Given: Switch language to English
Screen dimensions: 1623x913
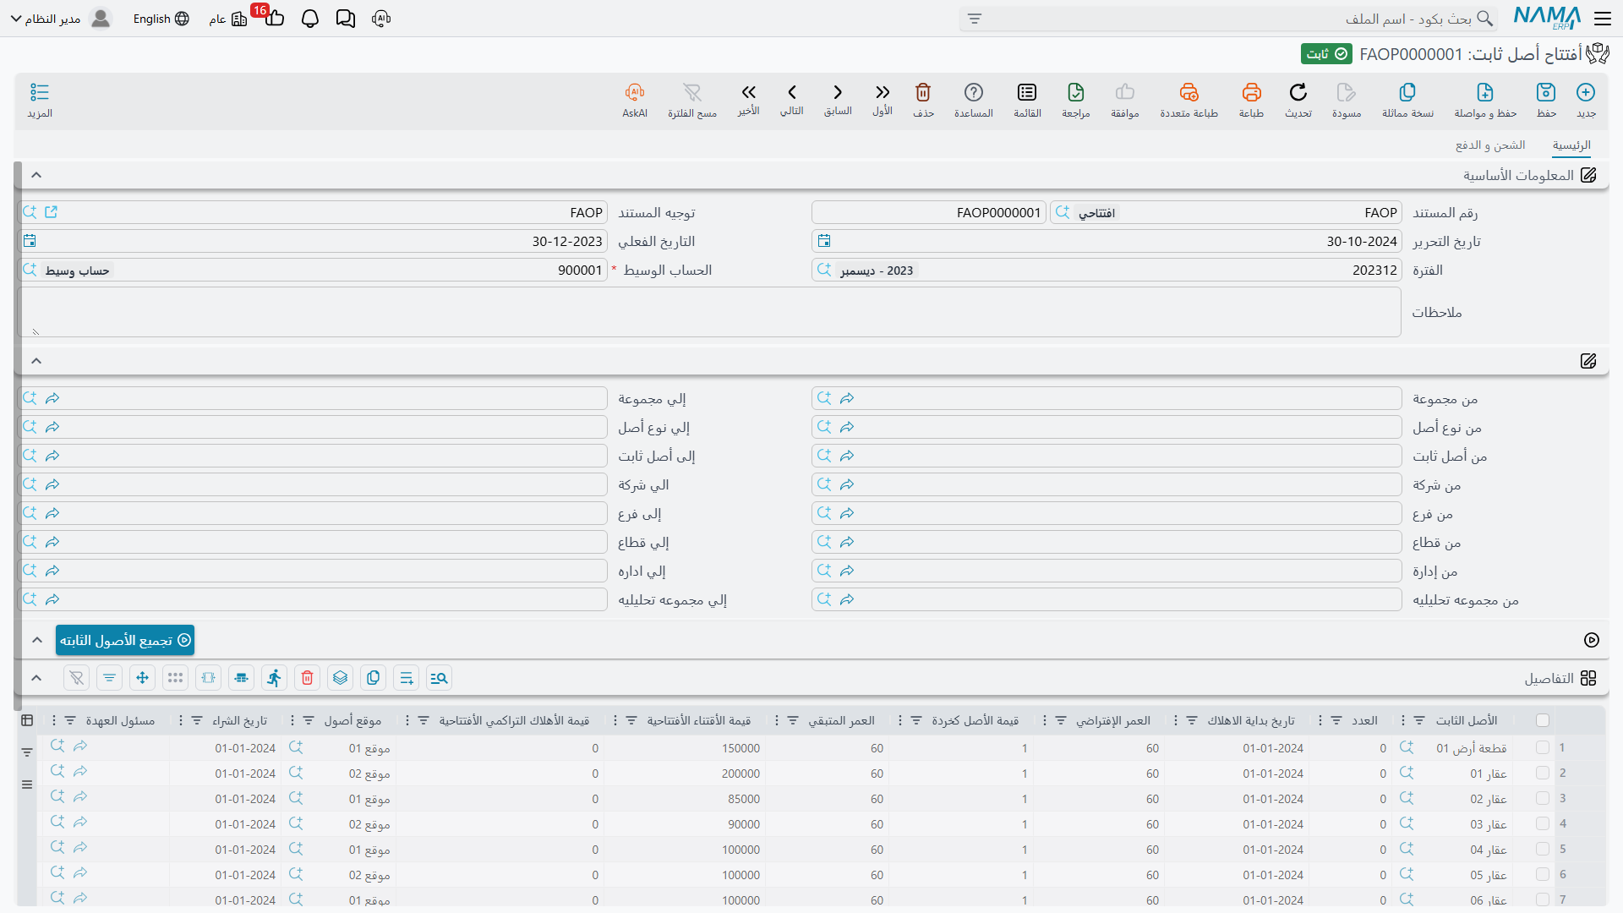Looking at the screenshot, I should point(161,19).
